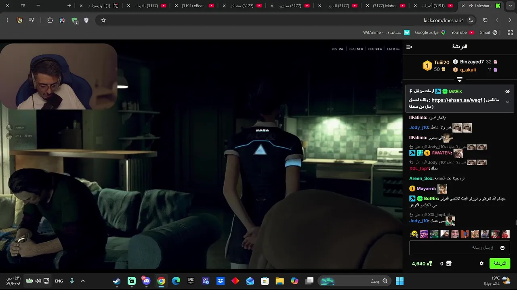The width and height of the screenshot is (517, 290).
Task: Open the shield extension icon
Action: 86,20
